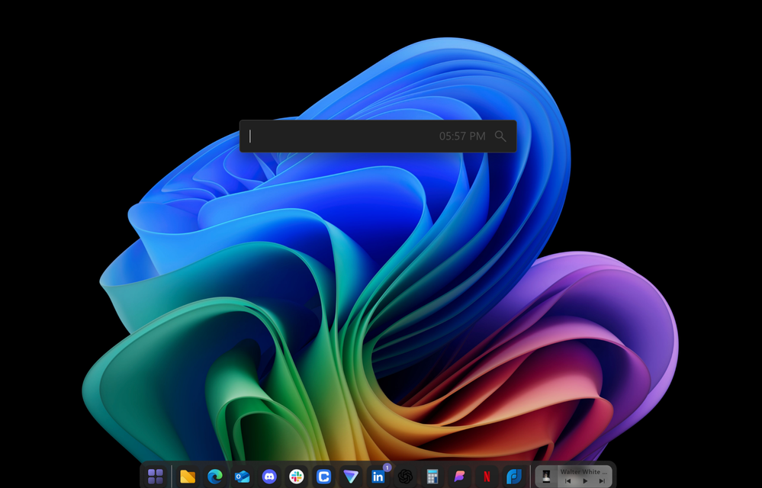The image size is (762, 488).
Task: Click the album art thumbnail in media widget
Action: (x=546, y=477)
